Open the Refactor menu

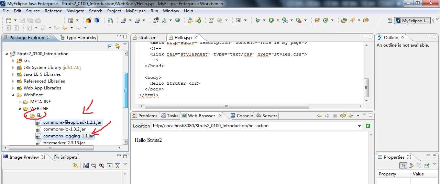(x=53, y=11)
